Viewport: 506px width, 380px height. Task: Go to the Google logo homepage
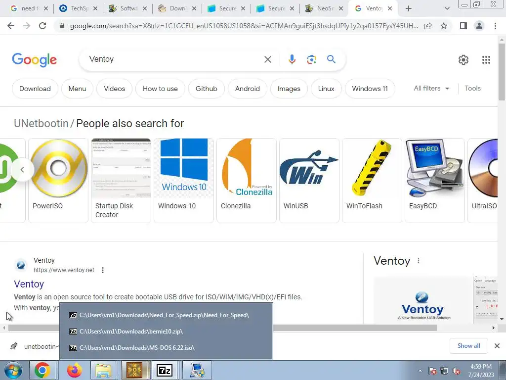click(x=34, y=60)
